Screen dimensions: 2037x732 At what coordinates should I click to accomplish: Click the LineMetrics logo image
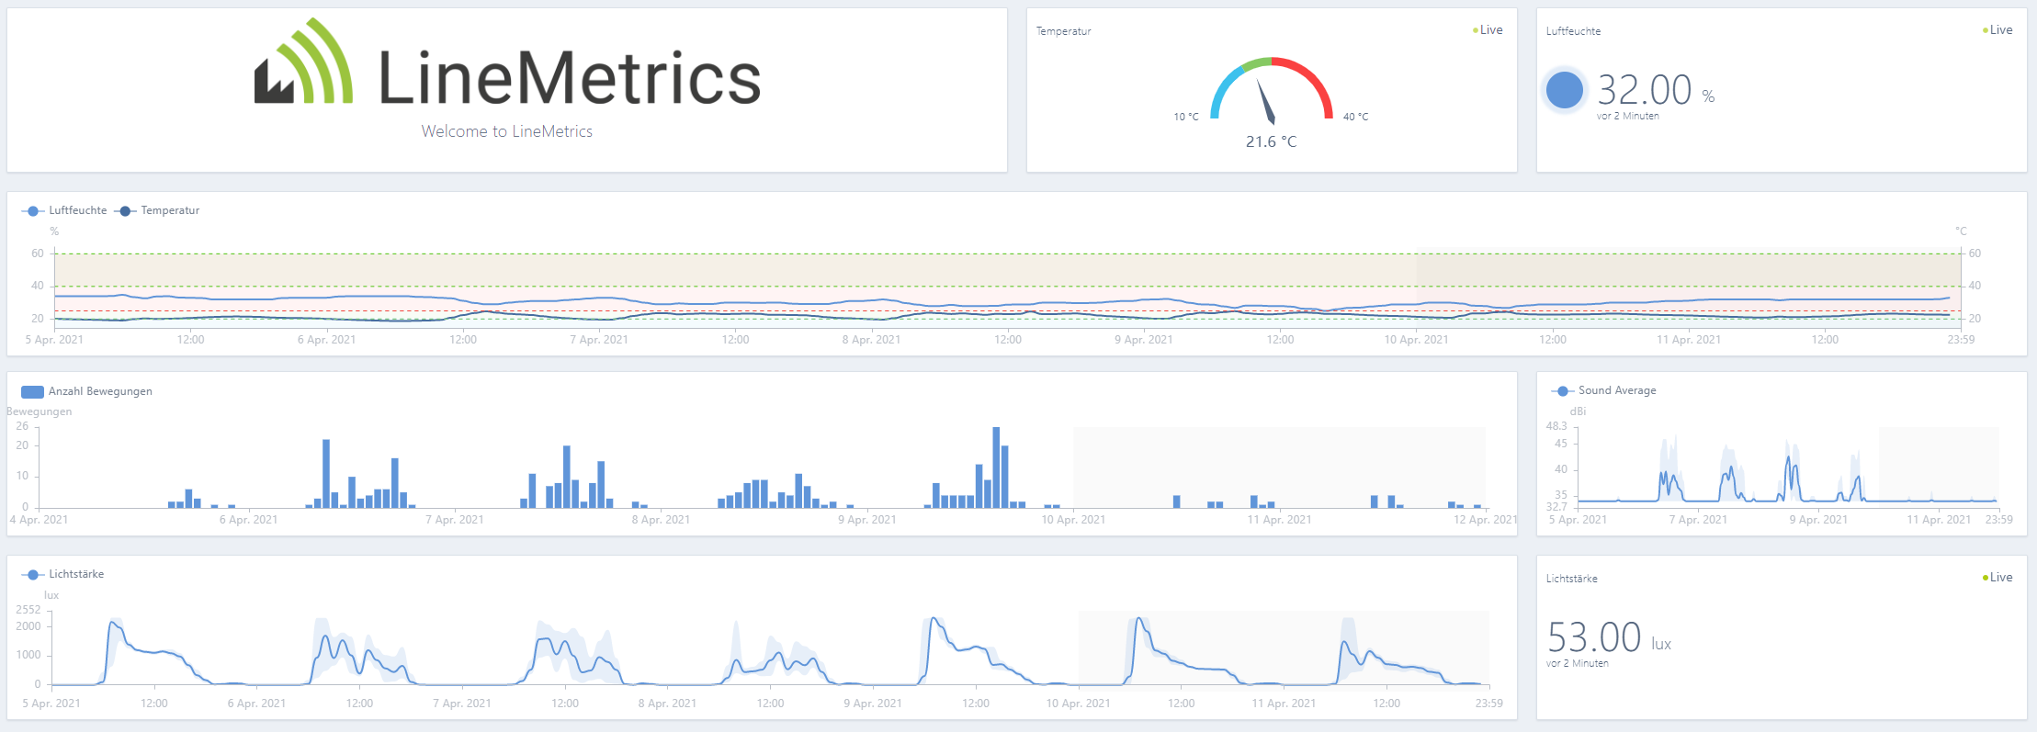[507, 62]
